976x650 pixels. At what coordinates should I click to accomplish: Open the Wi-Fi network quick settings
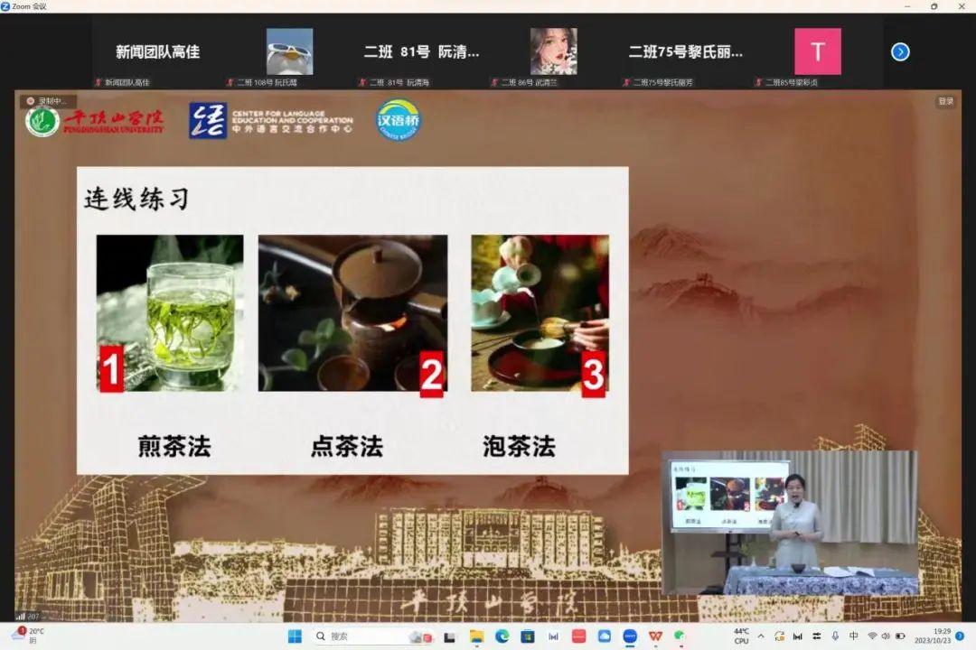pyautogui.click(x=872, y=636)
